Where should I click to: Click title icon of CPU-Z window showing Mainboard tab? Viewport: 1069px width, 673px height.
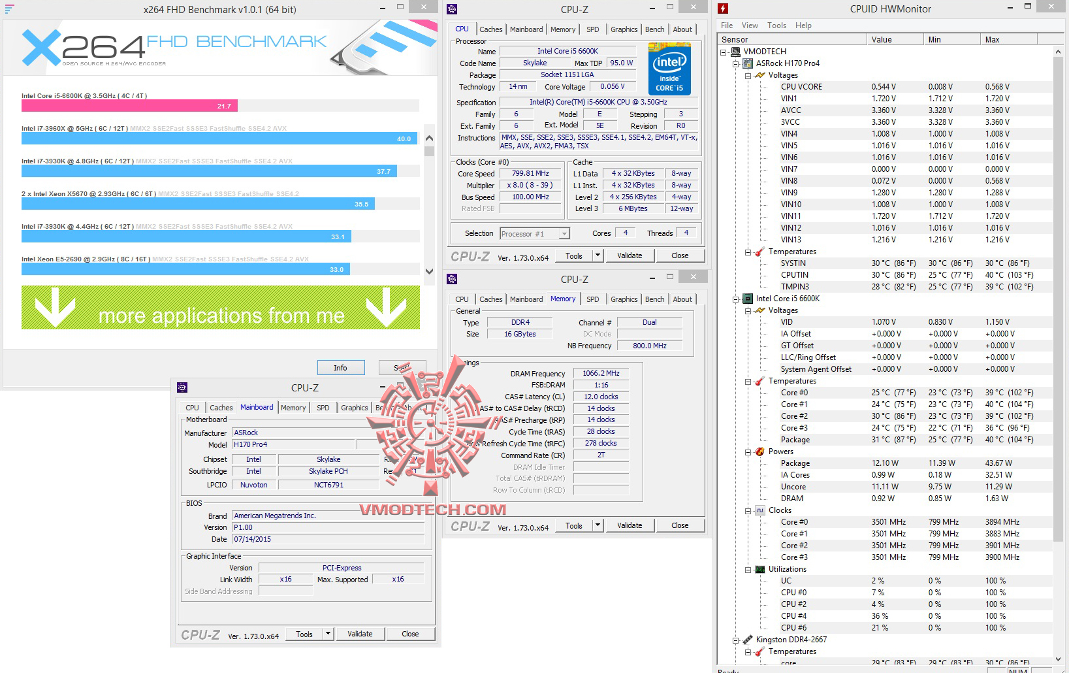[182, 387]
